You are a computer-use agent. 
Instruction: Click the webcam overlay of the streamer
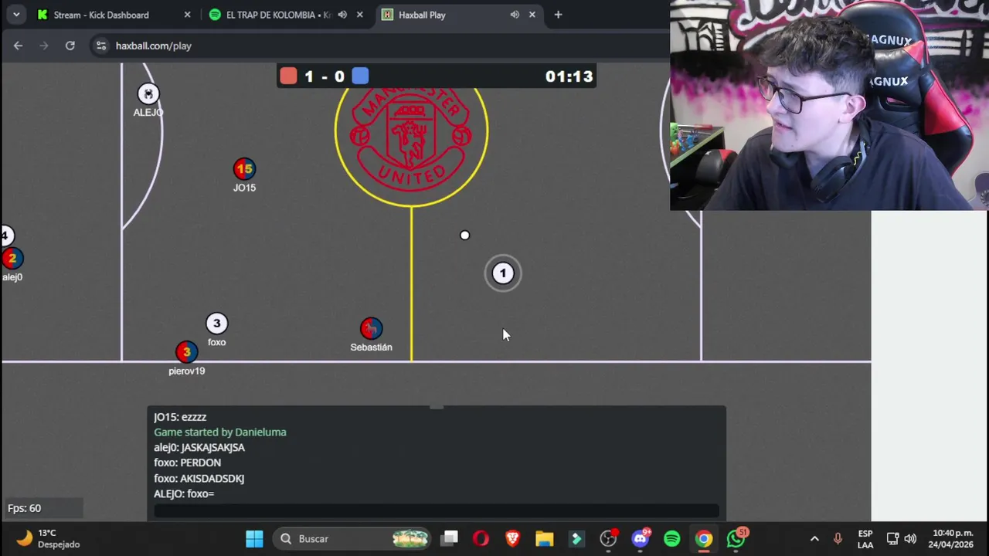click(829, 105)
